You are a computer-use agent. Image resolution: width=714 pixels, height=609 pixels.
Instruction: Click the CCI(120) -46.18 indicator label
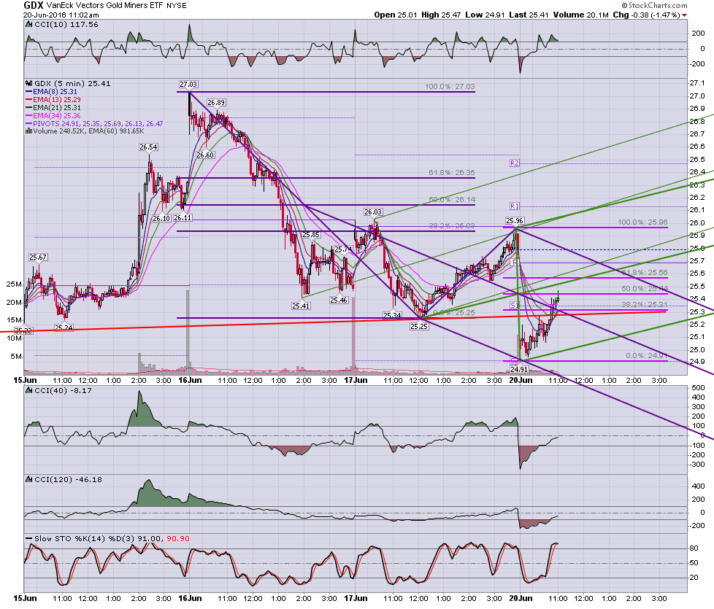click(x=69, y=479)
